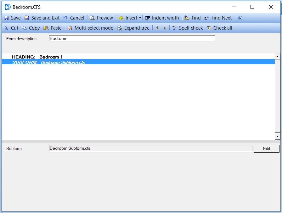Viewport: 282px width, 213px height.
Task: Click the Insert button
Action: [x=128, y=18]
